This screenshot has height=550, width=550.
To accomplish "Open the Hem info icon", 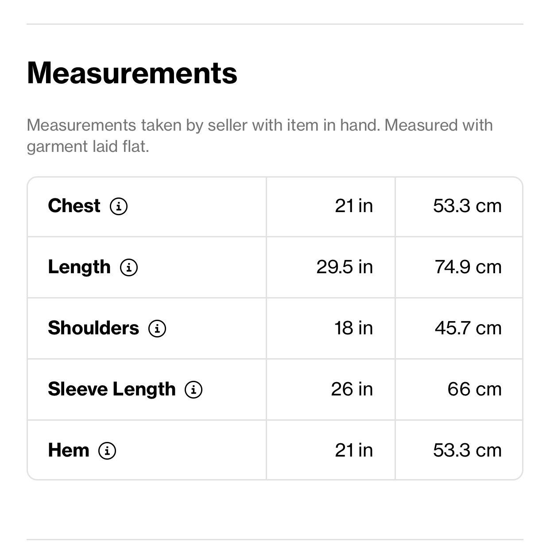I will click(107, 451).
